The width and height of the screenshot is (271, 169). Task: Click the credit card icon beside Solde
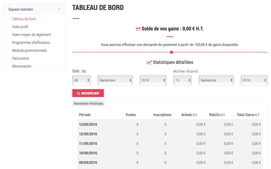tap(138, 29)
